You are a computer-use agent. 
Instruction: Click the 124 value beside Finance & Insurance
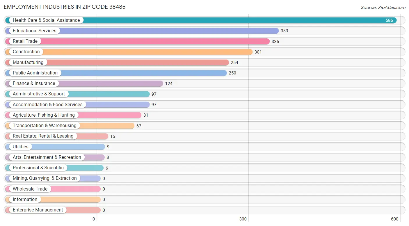coord(169,84)
